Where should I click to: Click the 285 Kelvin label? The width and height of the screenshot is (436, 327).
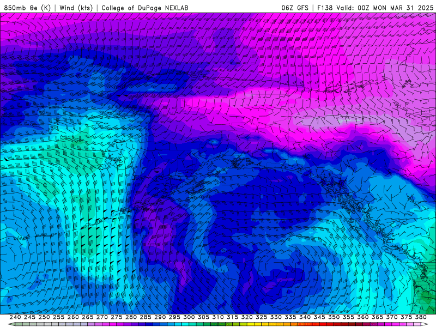[x=146, y=317]
